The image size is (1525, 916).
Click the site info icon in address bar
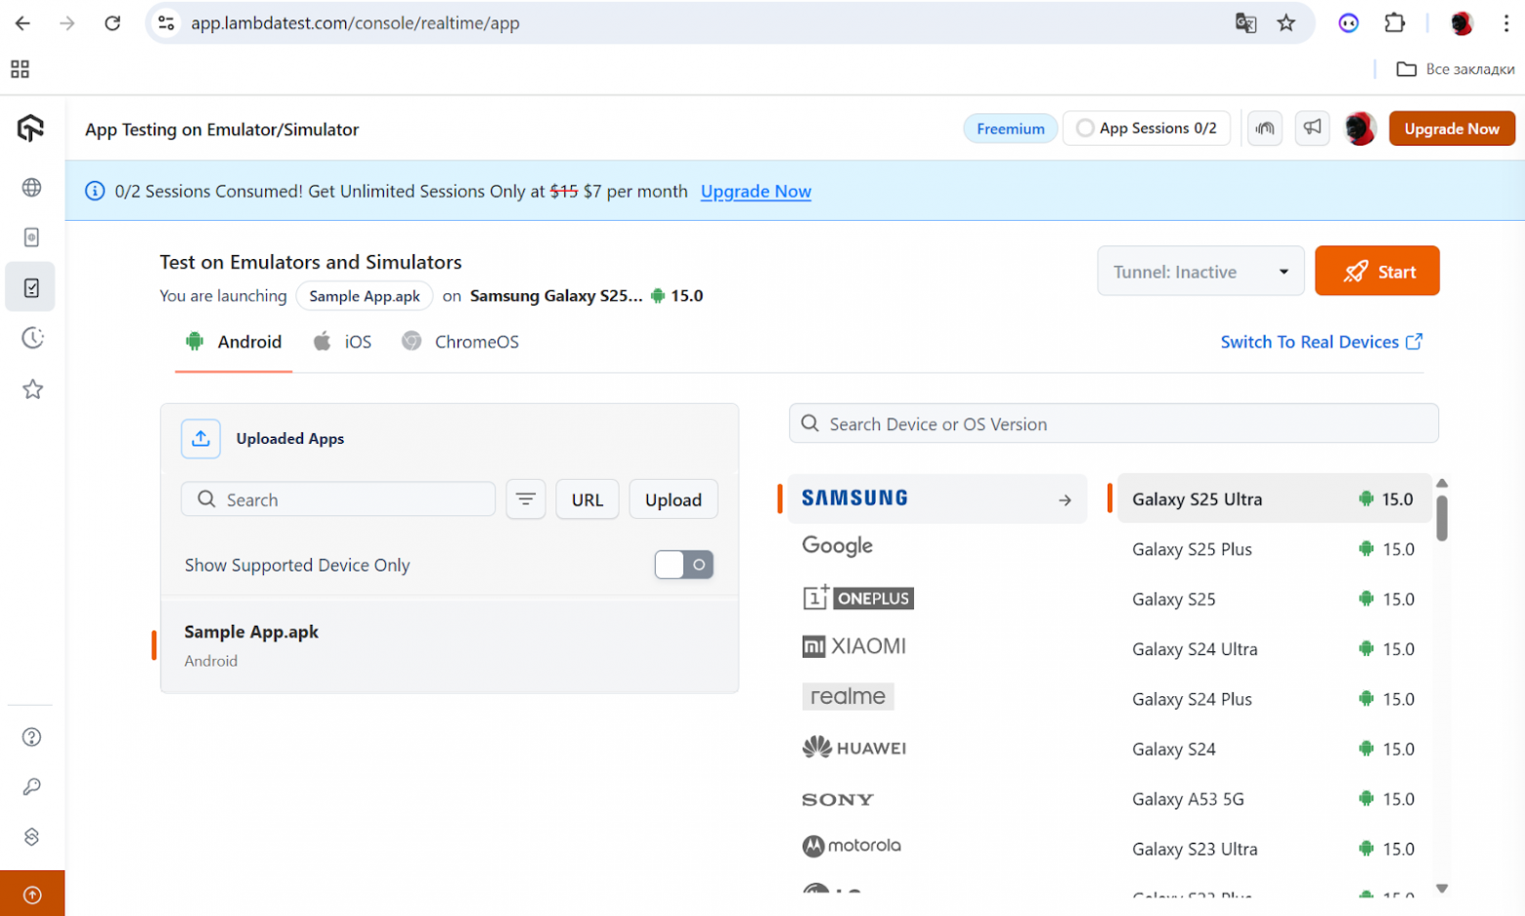[x=167, y=23]
